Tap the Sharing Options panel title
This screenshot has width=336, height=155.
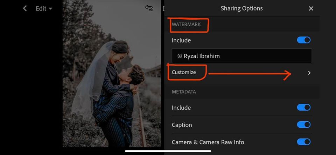click(x=241, y=8)
